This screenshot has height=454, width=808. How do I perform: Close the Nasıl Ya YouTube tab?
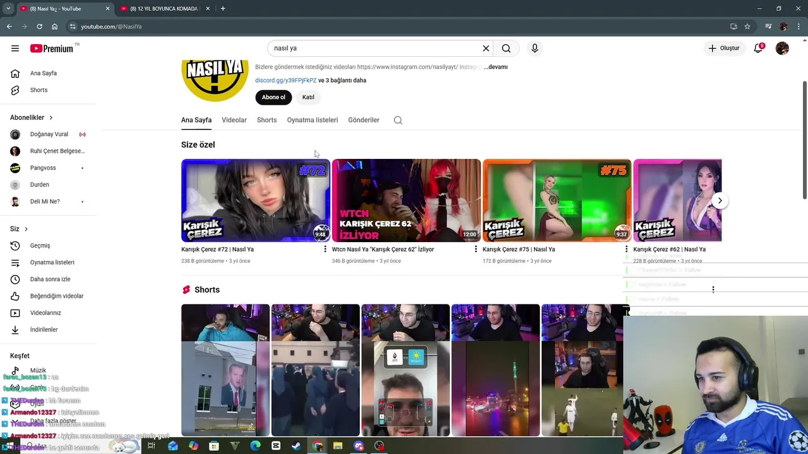pyautogui.click(x=107, y=9)
